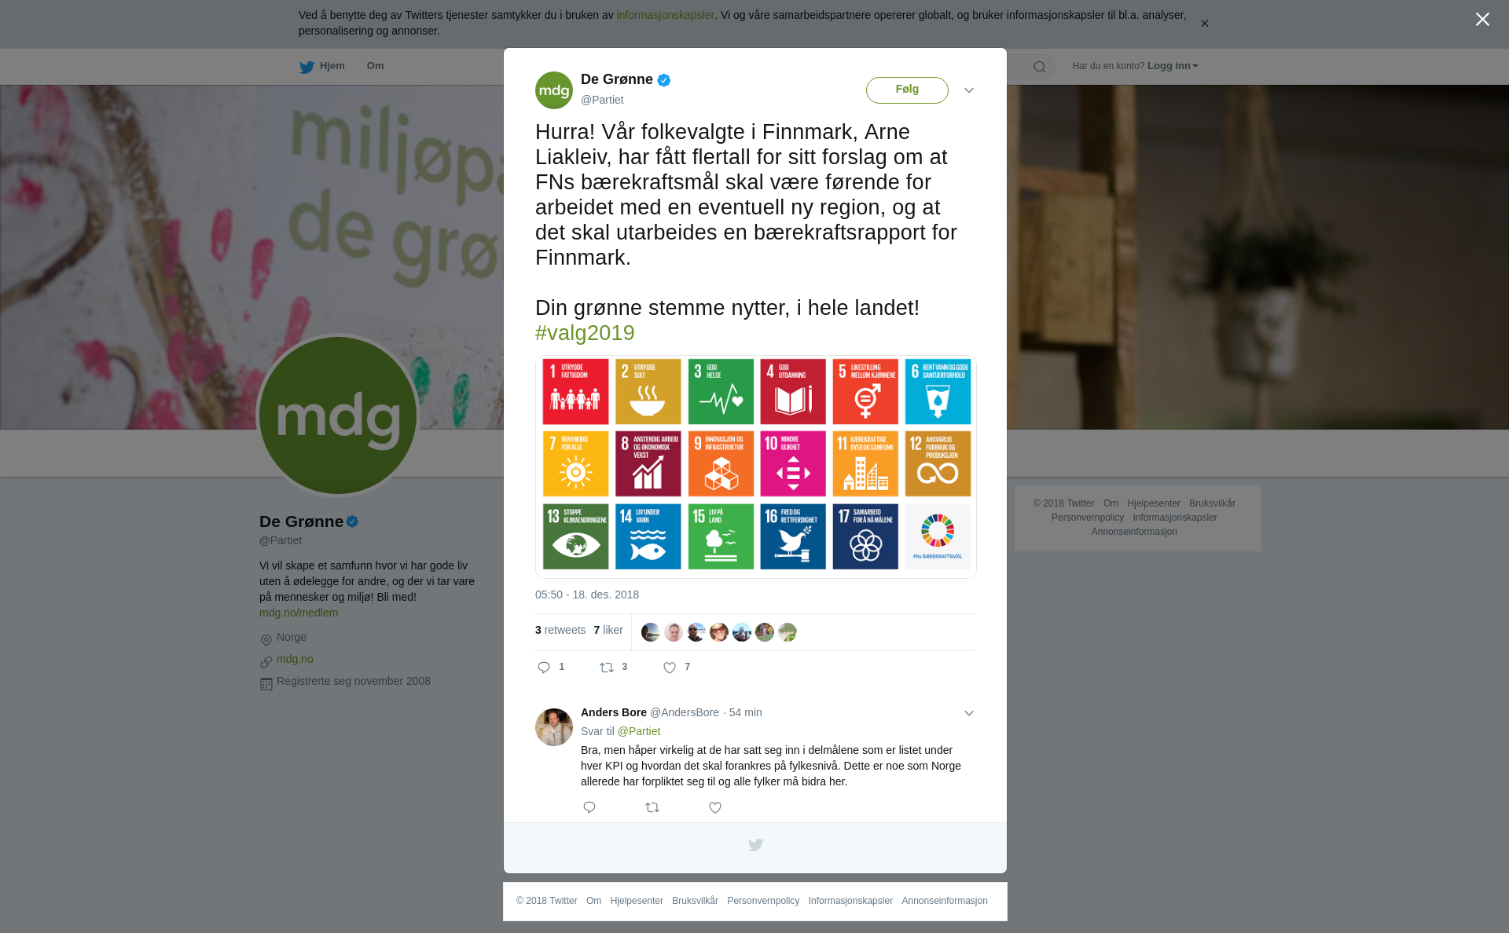Open the sustainability goals image
This screenshot has width=1509, height=933.
click(x=756, y=466)
